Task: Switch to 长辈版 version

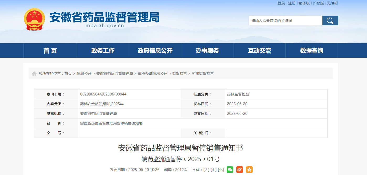Action: click(x=318, y=3)
